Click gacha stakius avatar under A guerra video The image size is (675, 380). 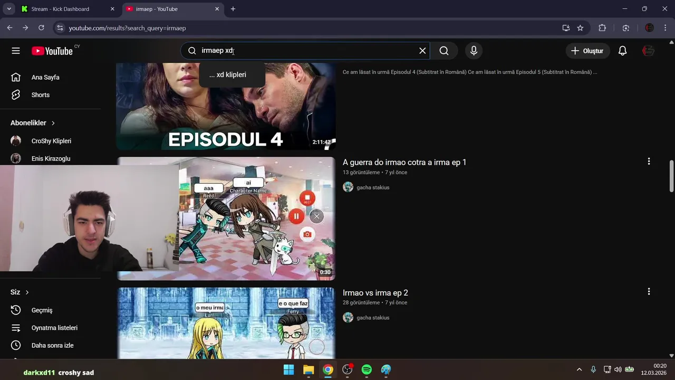coord(348,187)
